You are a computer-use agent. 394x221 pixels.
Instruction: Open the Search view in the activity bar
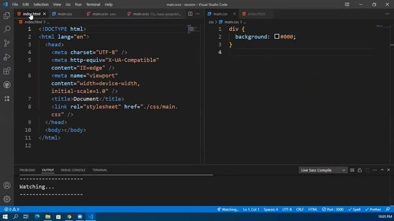(x=7, y=29)
